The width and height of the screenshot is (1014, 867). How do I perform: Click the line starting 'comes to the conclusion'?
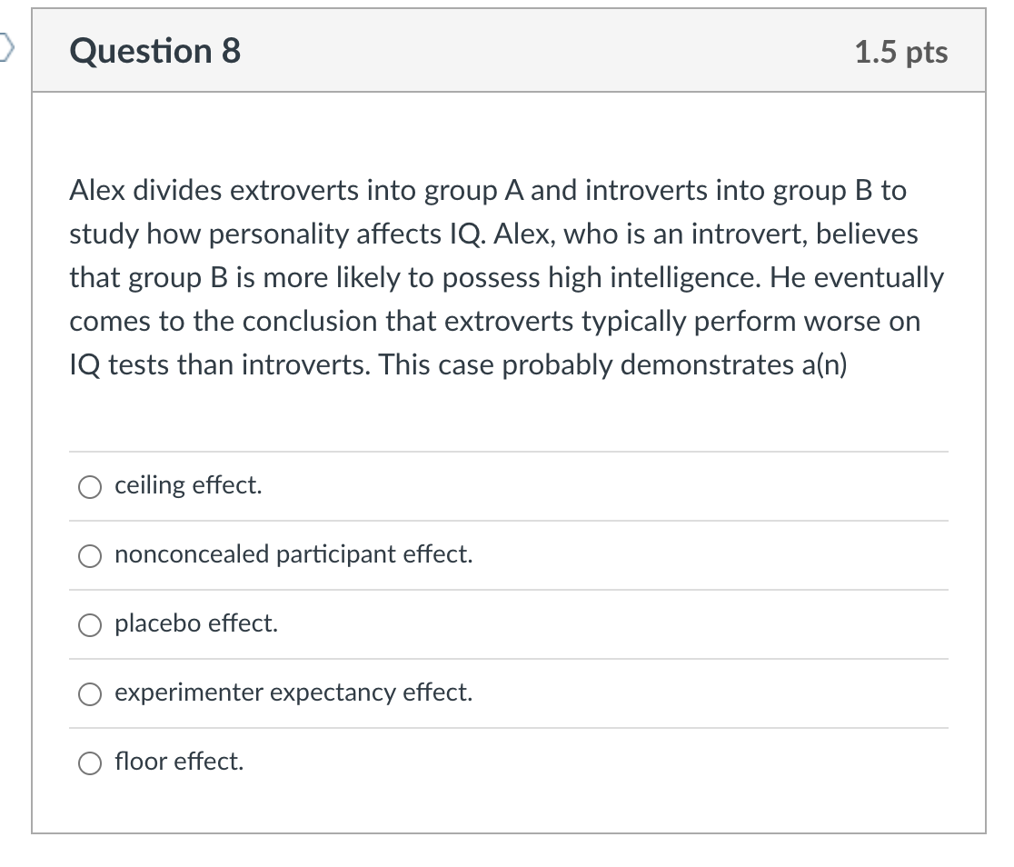point(494,322)
